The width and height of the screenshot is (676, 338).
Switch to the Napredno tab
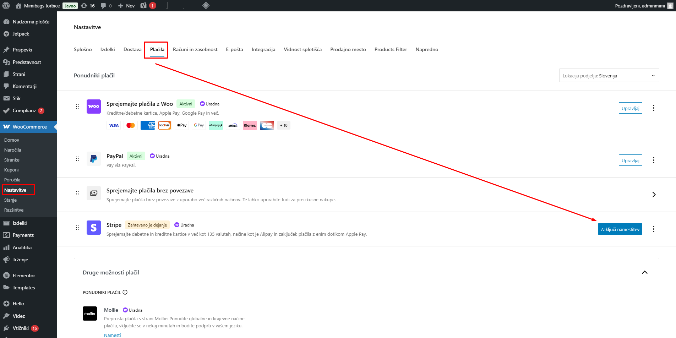pyautogui.click(x=427, y=49)
